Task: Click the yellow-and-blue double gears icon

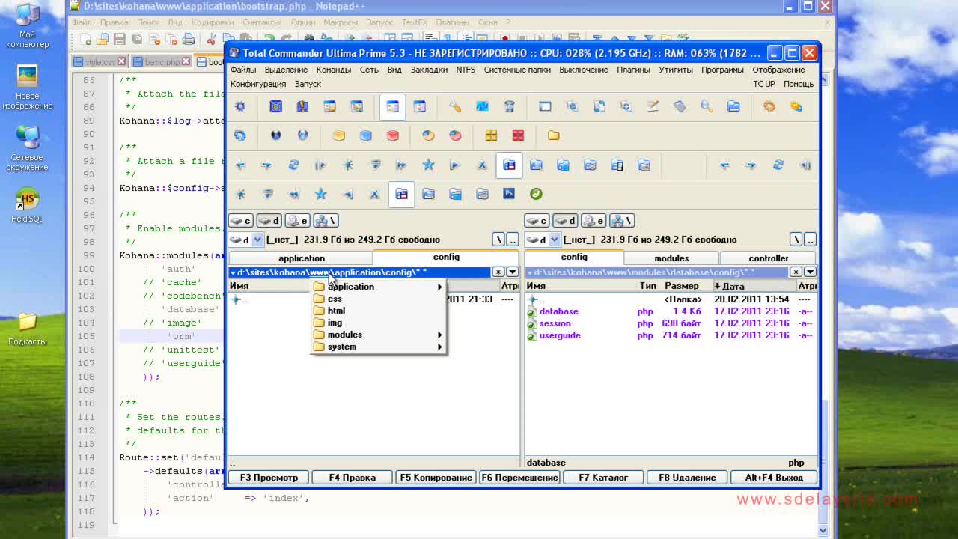Action: [x=796, y=107]
